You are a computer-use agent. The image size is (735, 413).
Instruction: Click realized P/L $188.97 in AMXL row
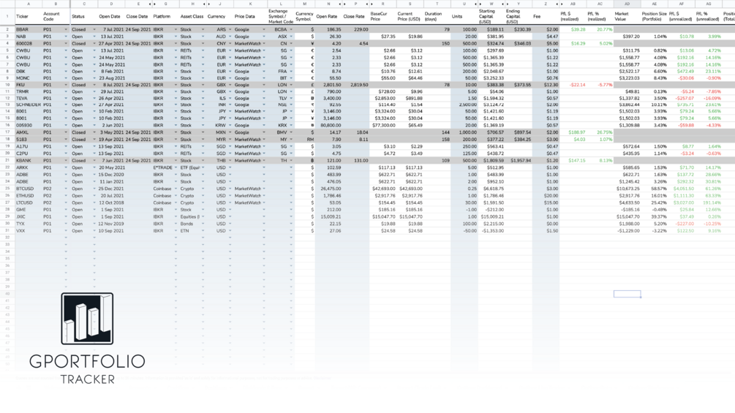(573, 132)
